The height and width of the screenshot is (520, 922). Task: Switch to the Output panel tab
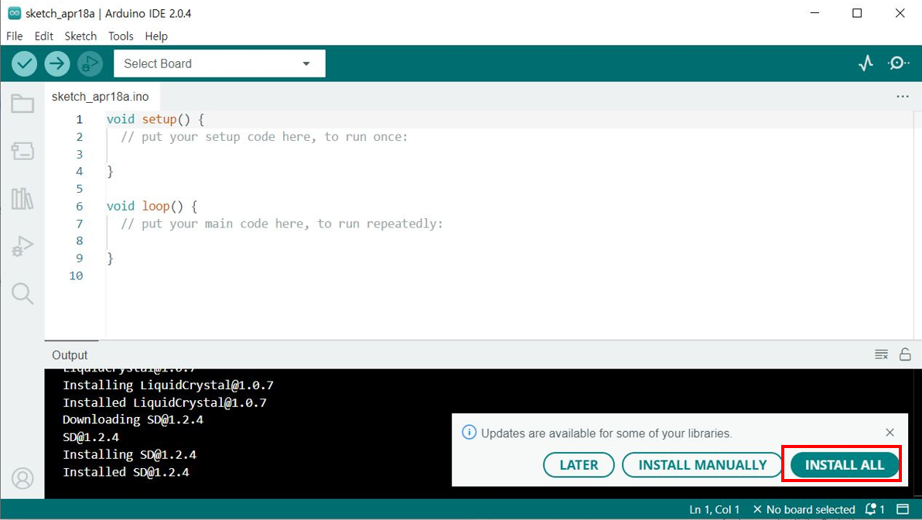pyautogui.click(x=70, y=355)
